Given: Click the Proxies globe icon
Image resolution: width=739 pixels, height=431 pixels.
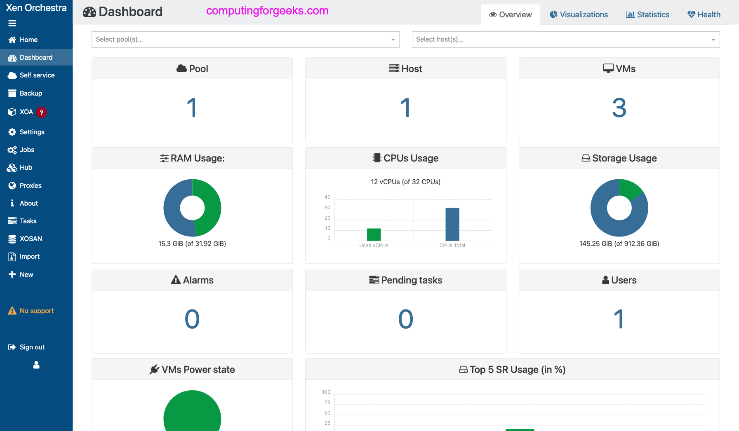Looking at the screenshot, I should click(12, 185).
